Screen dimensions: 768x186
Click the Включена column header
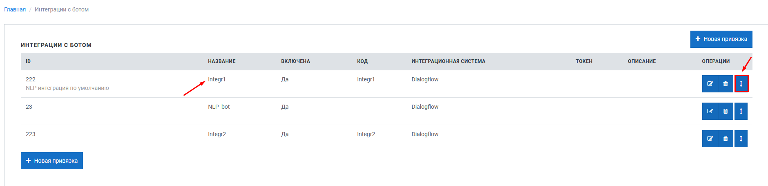point(296,61)
